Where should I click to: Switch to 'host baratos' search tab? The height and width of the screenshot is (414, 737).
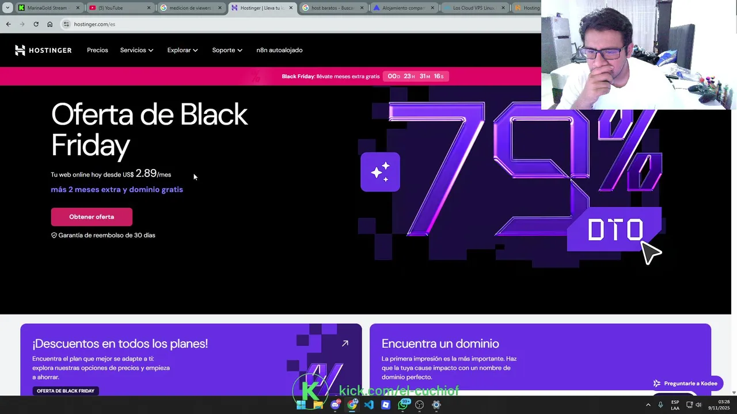pos(333,8)
